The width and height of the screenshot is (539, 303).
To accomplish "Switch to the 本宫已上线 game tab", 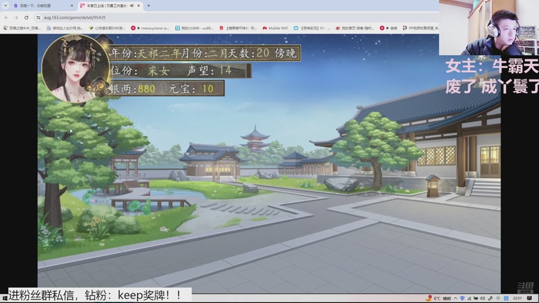I will point(110,5).
